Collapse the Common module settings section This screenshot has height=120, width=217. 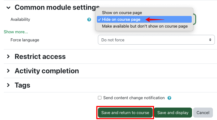(8, 8)
